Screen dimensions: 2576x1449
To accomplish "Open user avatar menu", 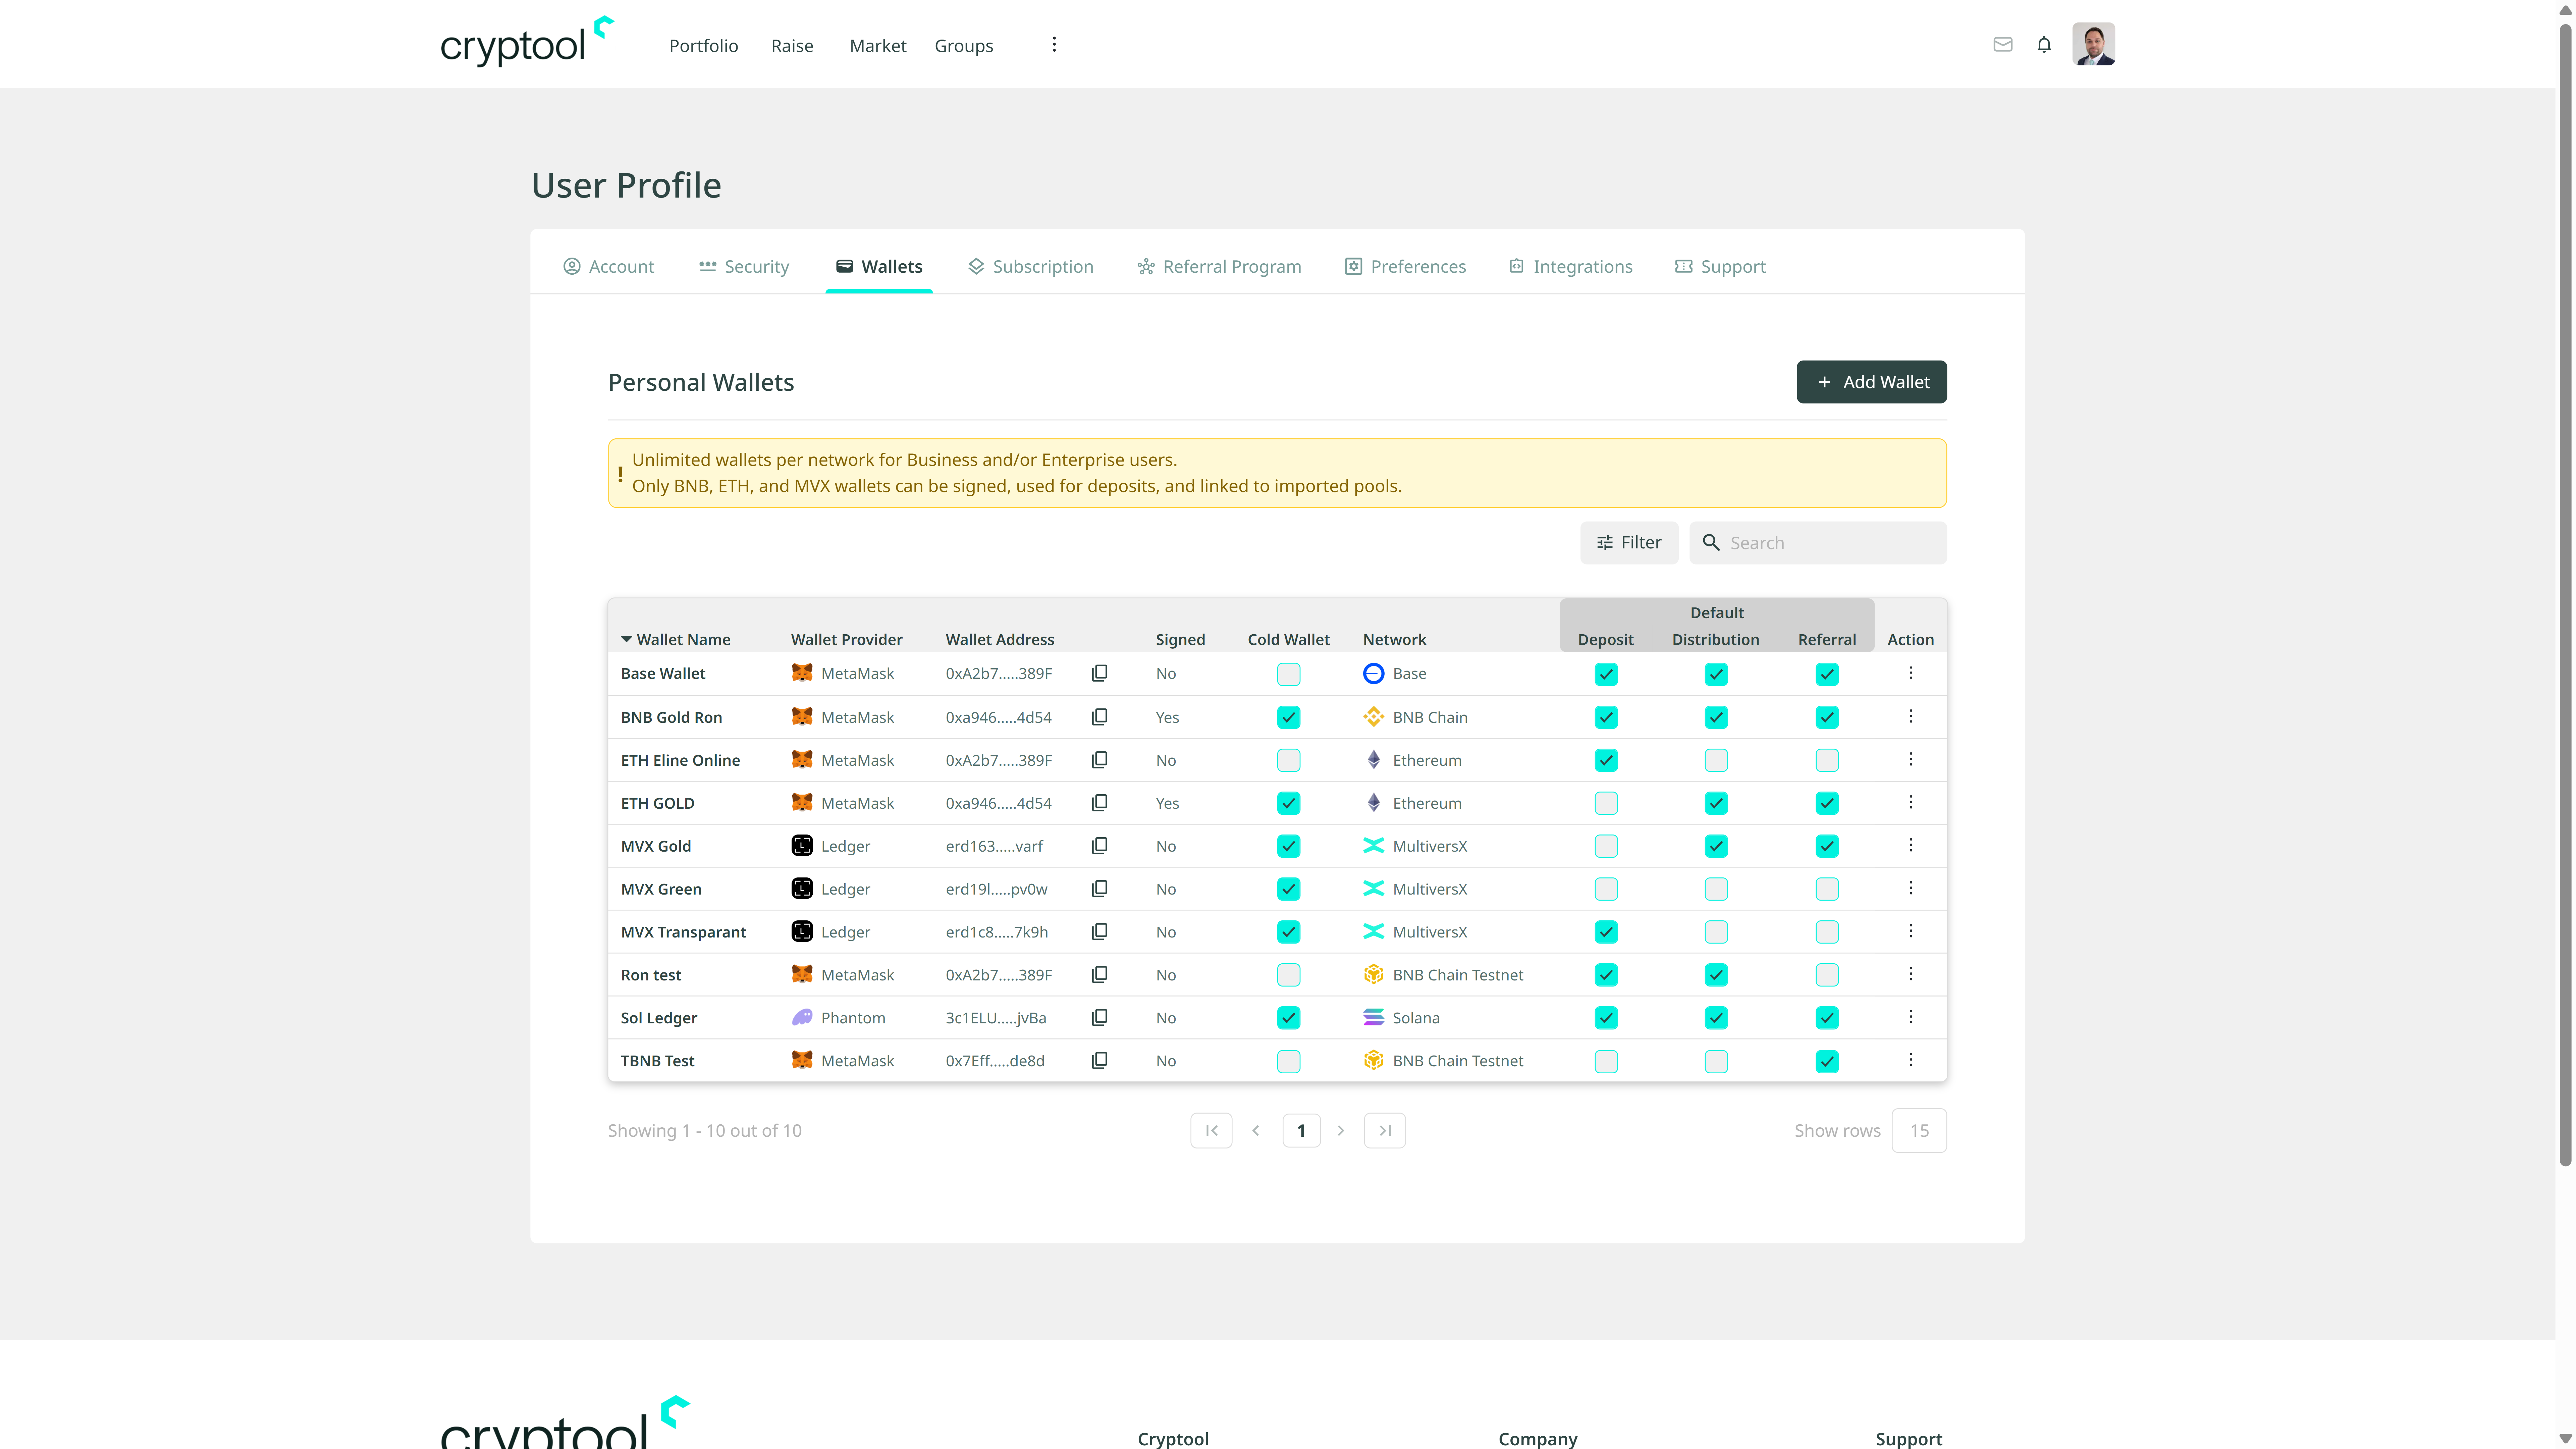I will 2093,44.
